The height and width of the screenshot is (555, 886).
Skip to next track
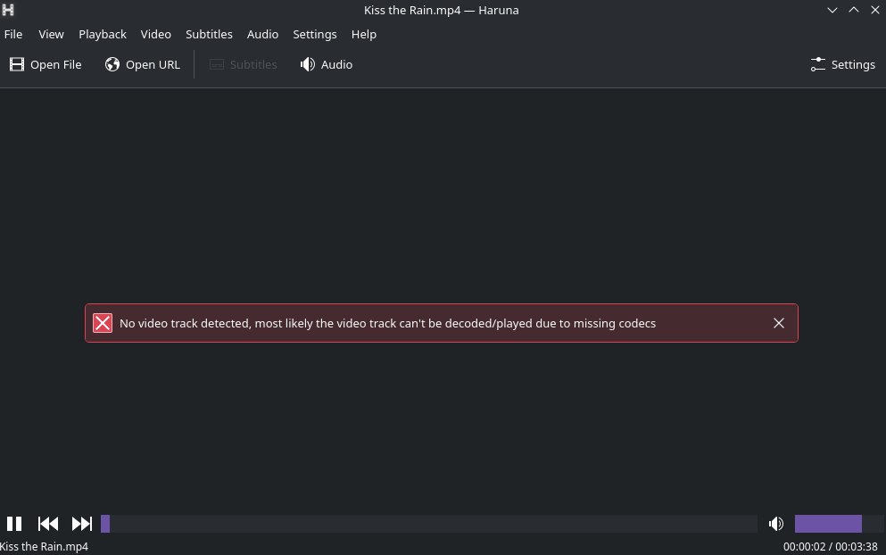tap(82, 524)
